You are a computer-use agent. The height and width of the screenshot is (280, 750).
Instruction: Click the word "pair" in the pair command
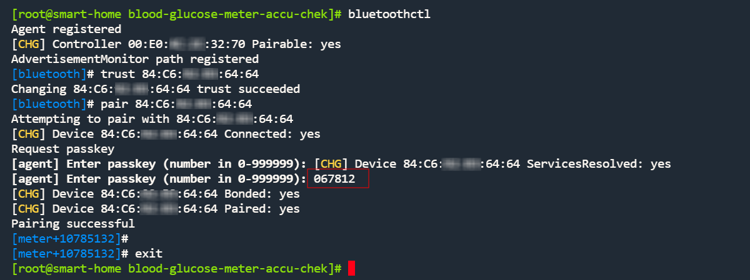tap(114, 104)
